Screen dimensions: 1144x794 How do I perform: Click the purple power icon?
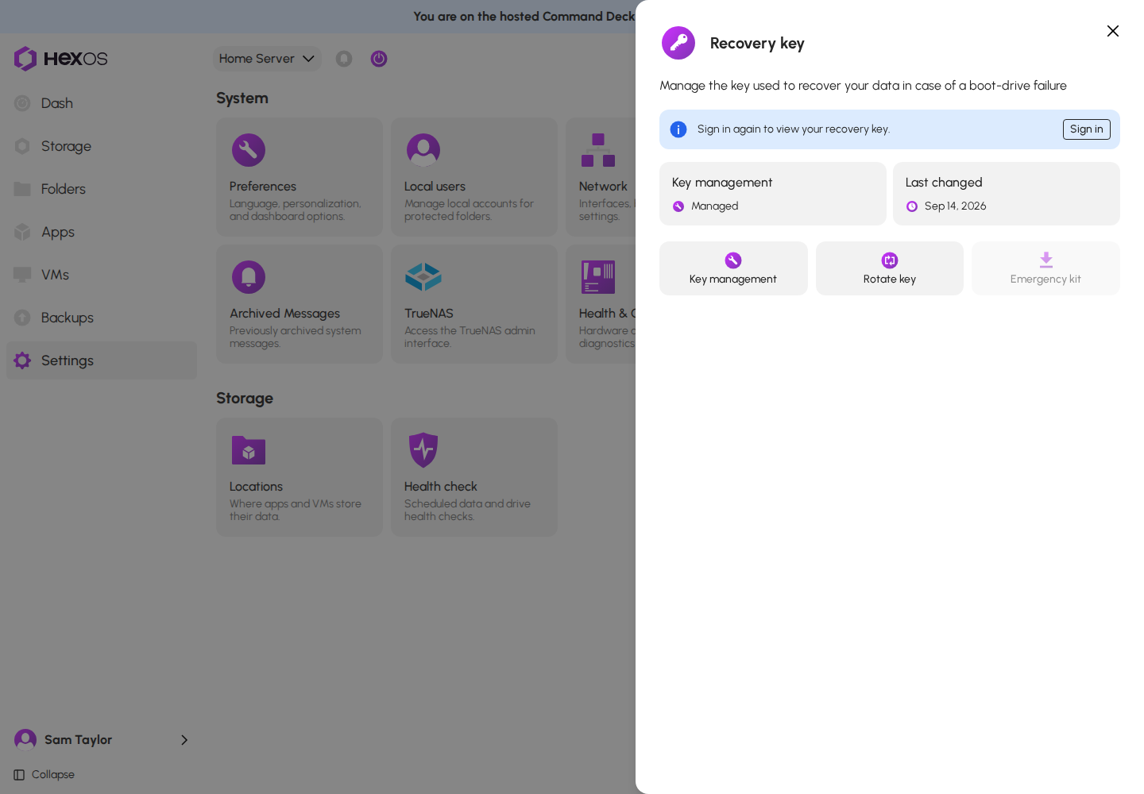[379, 59]
